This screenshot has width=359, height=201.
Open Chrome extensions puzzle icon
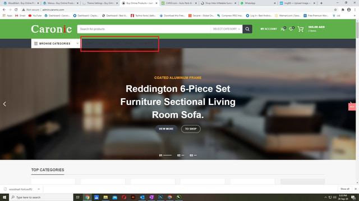click(343, 10)
